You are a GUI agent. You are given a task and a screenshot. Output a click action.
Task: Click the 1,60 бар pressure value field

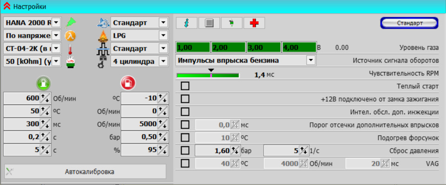click(x=213, y=150)
